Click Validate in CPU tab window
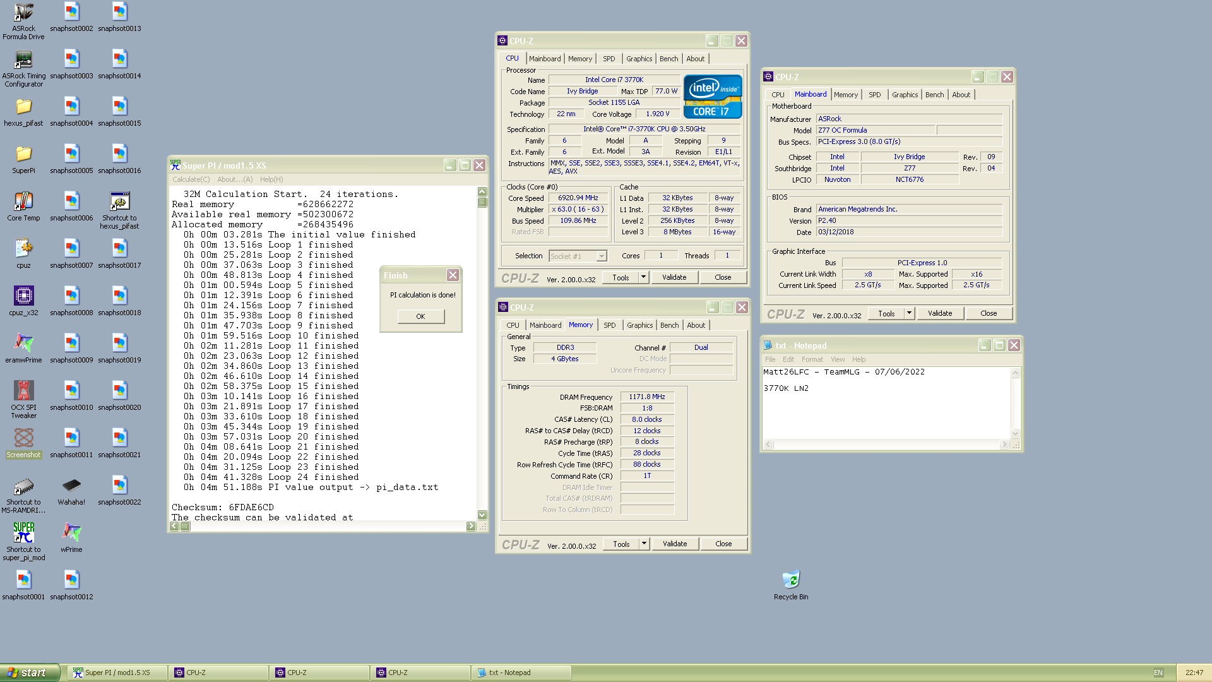1212x682 pixels. (674, 277)
